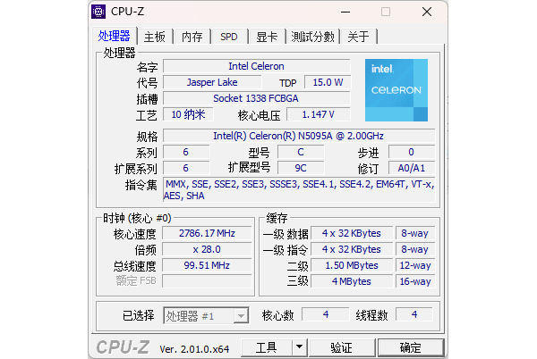Click the Intel Celeron logo image
537x359 pixels.
pyautogui.click(x=396, y=90)
